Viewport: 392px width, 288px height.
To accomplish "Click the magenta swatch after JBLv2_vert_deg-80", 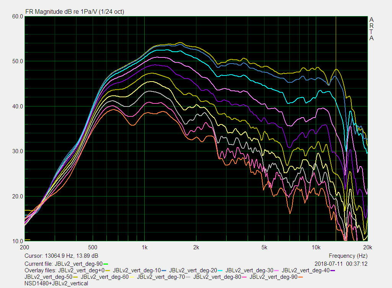I will (244, 277).
